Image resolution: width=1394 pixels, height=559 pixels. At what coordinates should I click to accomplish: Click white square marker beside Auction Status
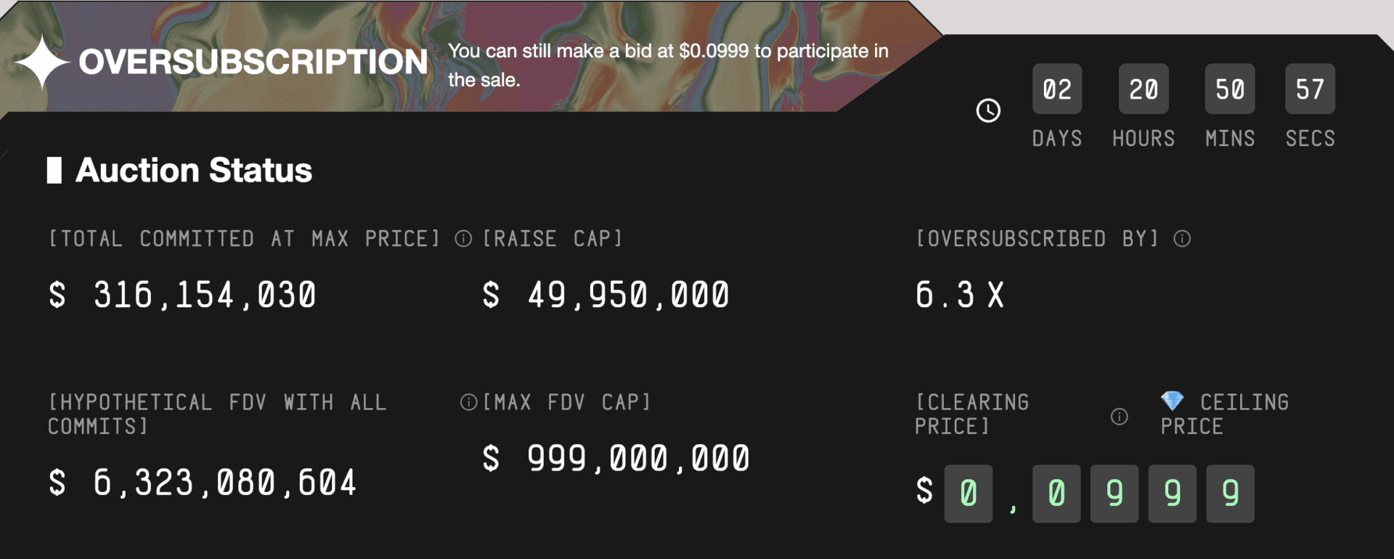pyautogui.click(x=54, y=171)
